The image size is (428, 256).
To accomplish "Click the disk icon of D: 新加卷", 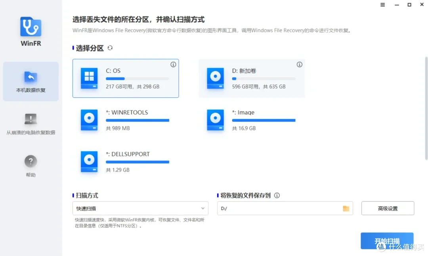I will point(215,78).
